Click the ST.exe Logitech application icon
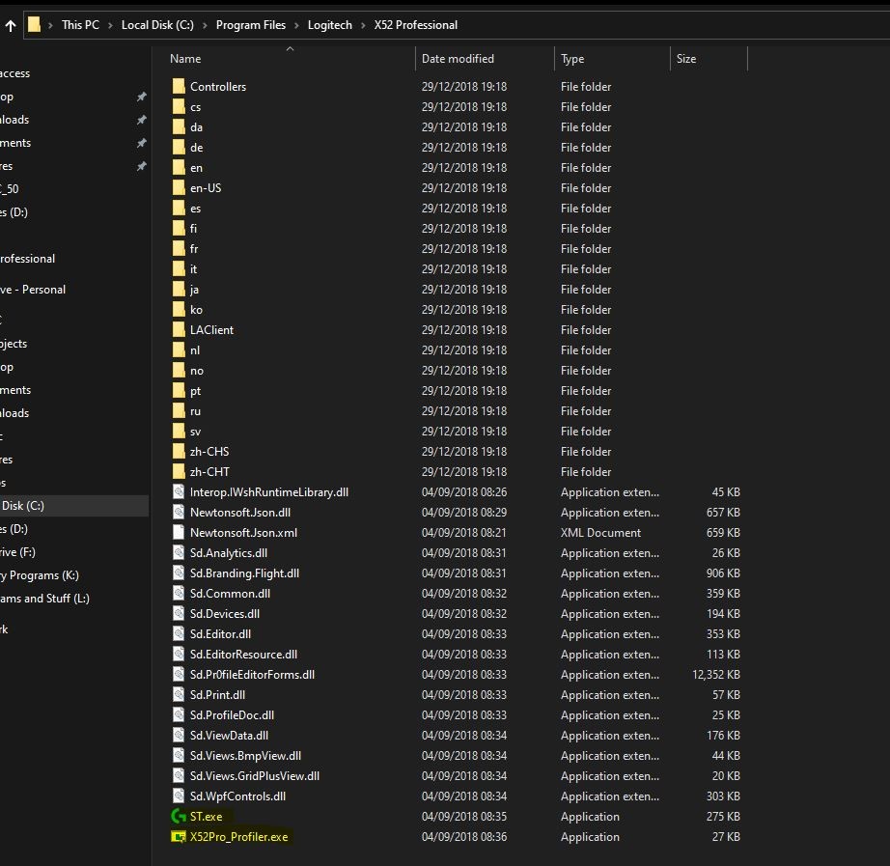The width and height of the screenshot is (890, 866). tap(179, 816)
